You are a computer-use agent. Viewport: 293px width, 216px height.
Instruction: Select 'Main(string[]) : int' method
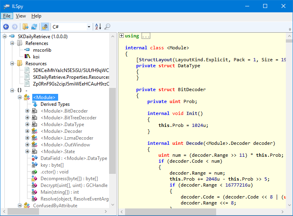pos(60,192)
